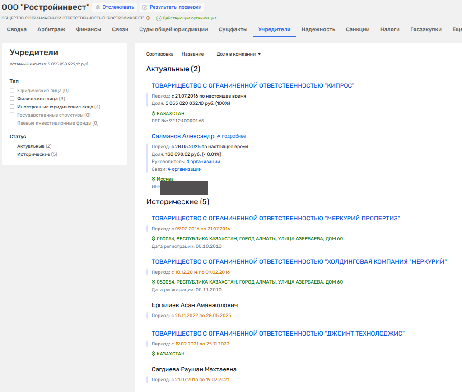
Task: Open the КИПРОС company link
Action: tap(253, 85)
